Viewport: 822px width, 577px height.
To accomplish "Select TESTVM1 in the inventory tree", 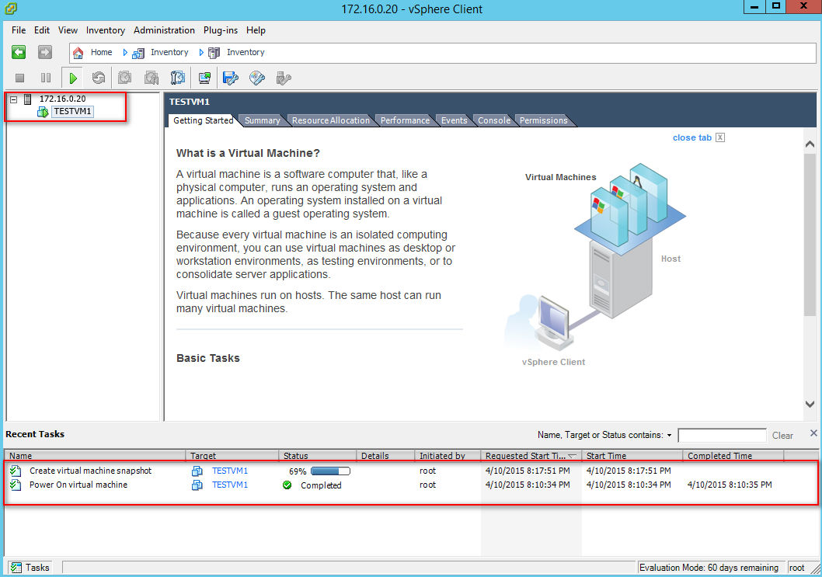I will click(x=72, y=112).
